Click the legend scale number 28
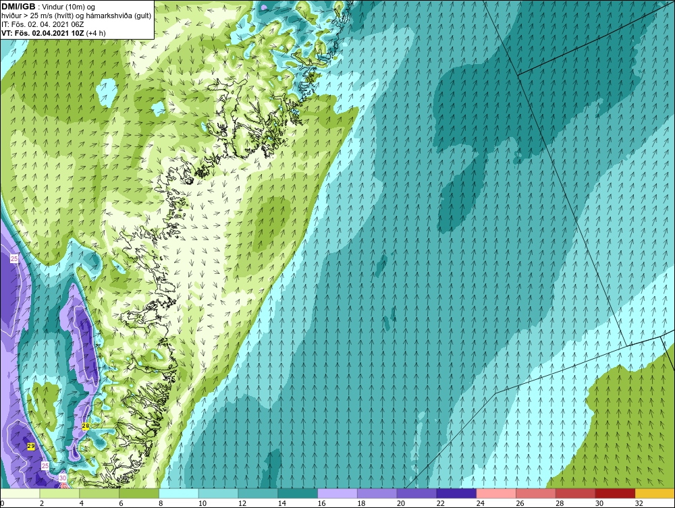Viewport: 675px width, 508px height. coord(560,503)
